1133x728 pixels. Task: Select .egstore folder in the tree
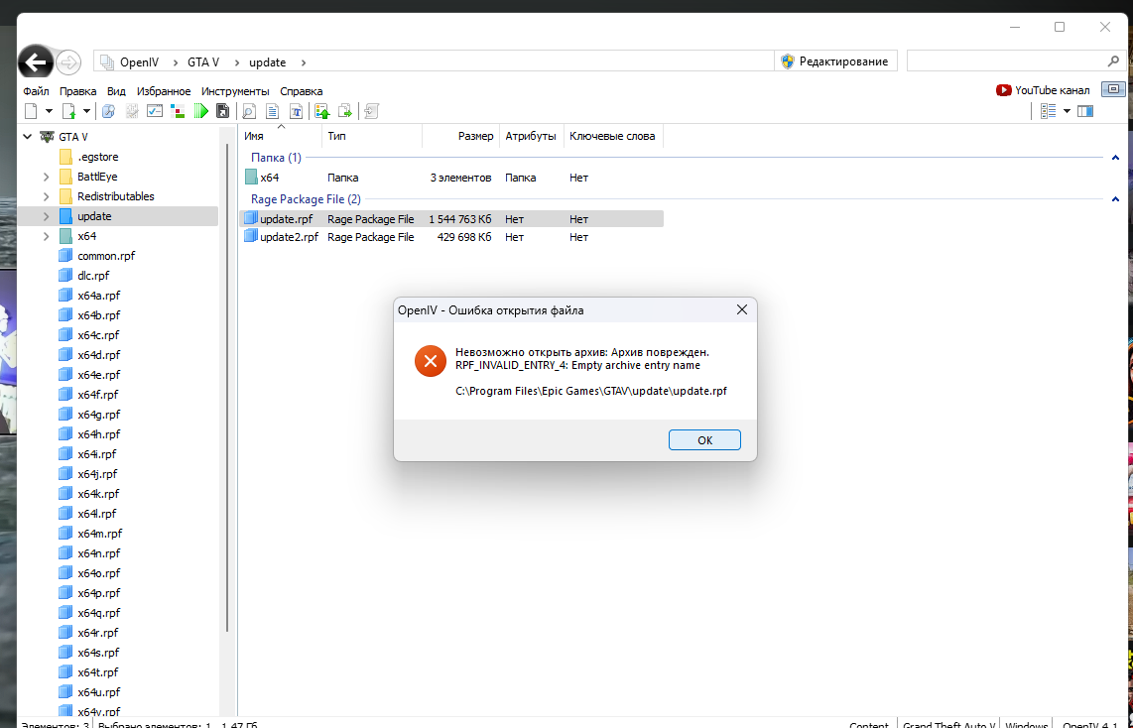tap(97, 157)
